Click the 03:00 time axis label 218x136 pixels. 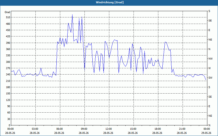tap(35, 129)
